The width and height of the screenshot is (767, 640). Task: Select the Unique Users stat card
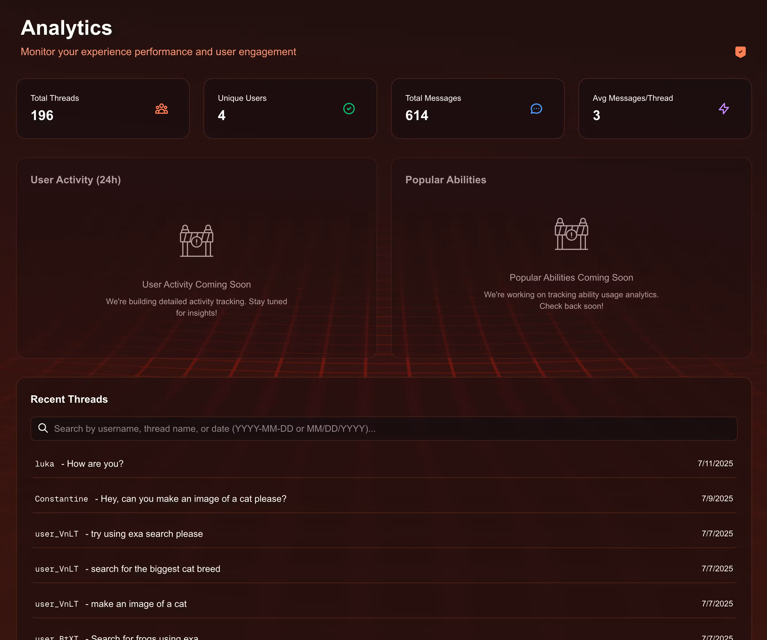click(x=290, y=108)
